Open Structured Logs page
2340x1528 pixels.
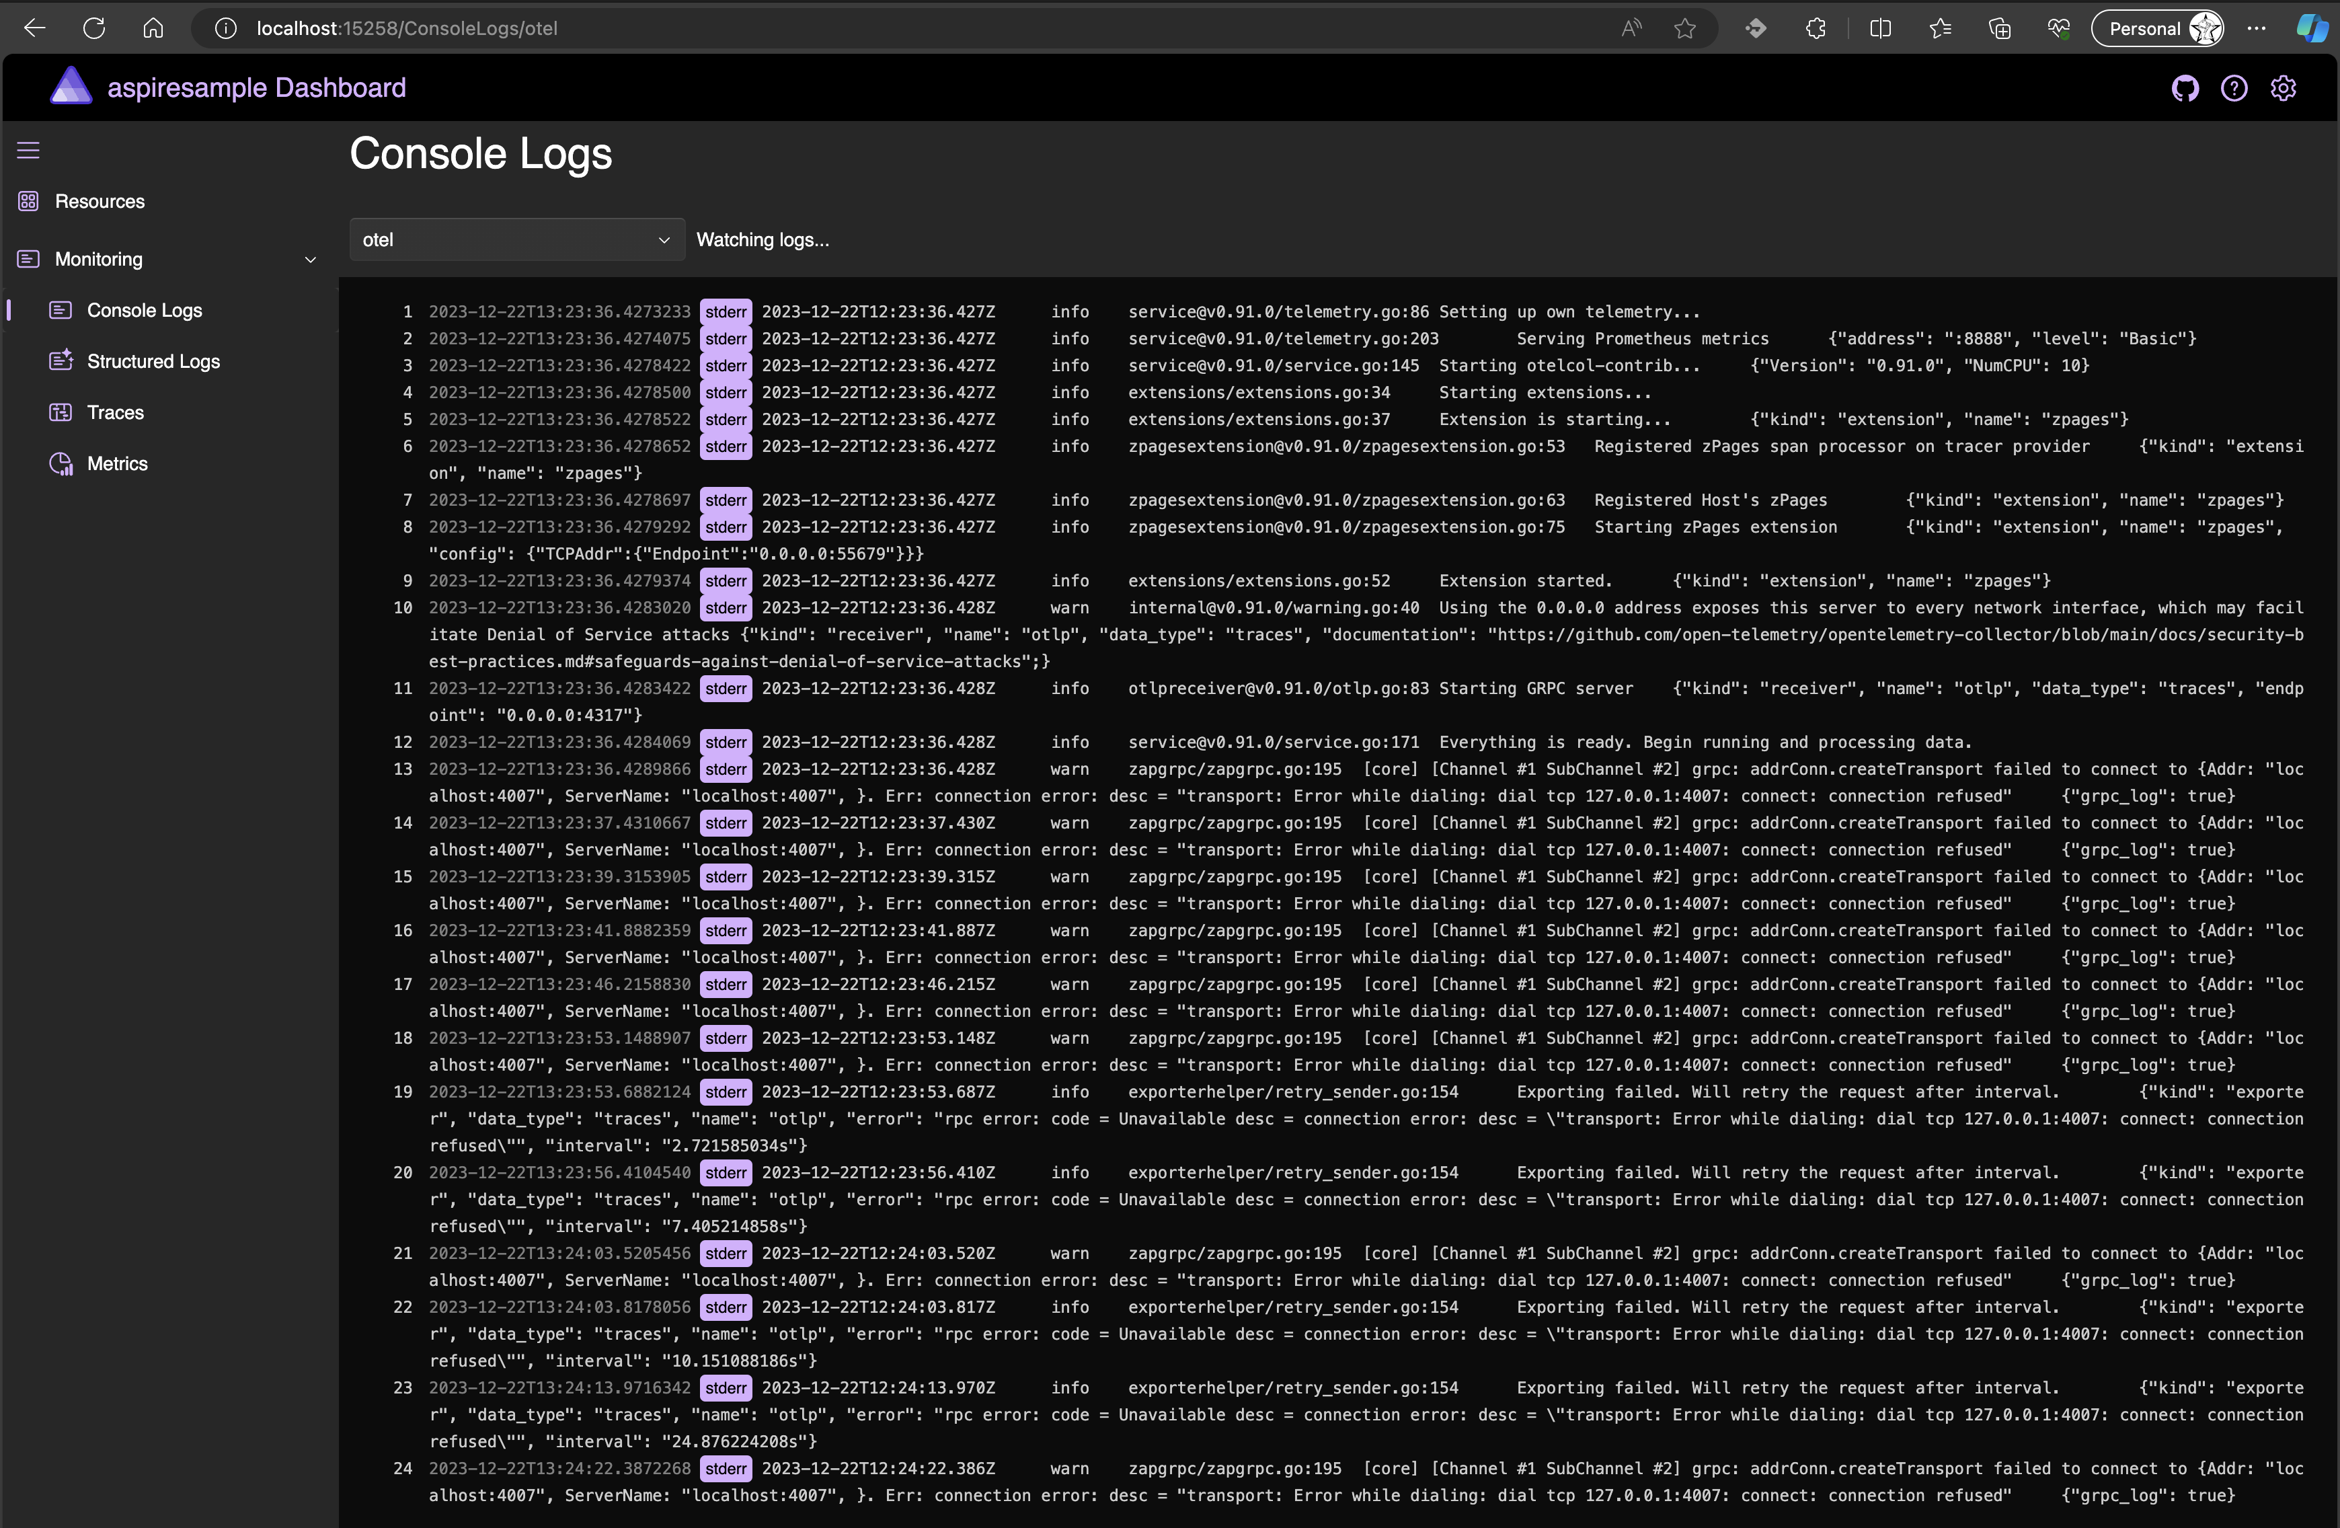(x=153, y=361)
